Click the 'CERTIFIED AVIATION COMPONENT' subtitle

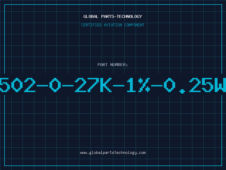click(x=113, y=25)
